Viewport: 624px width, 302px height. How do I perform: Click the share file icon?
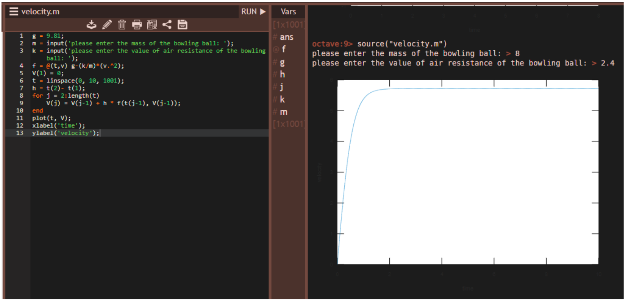tap(167, 25)
